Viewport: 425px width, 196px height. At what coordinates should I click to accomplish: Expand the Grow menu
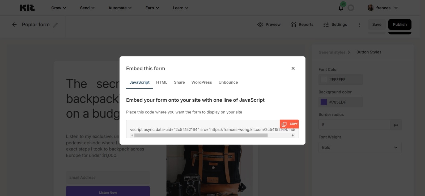[59, 8]
